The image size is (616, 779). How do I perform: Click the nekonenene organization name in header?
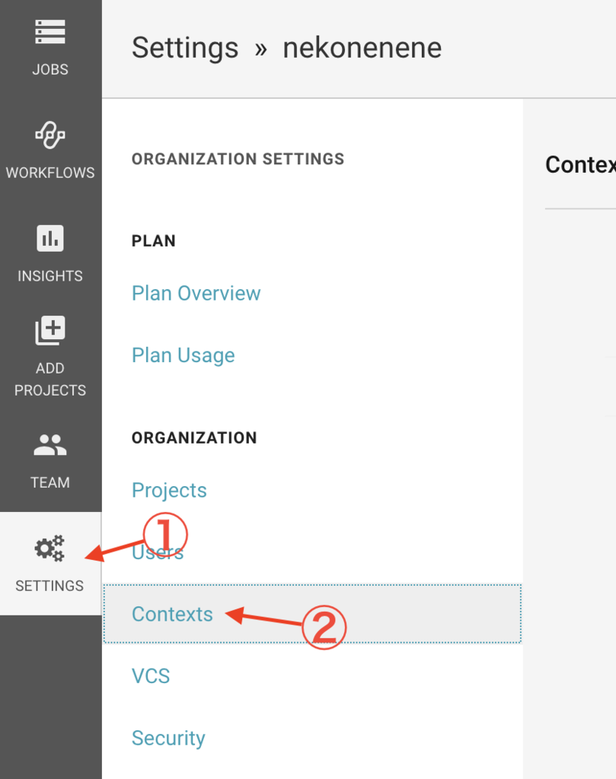pos(362,48)
